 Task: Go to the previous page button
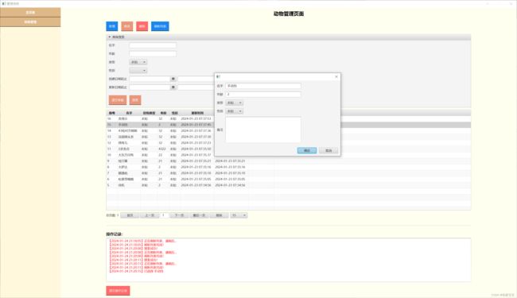click(150, 215)
